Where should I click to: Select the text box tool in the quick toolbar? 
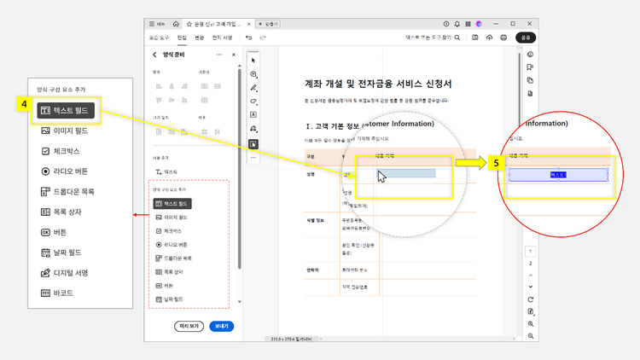coord(253,114)
